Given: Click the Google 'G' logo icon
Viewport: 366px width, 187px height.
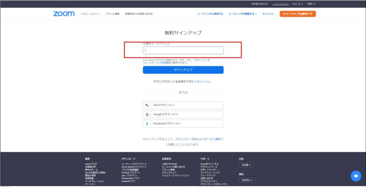Looking at the screenshot, I should (x=147, y=115).
